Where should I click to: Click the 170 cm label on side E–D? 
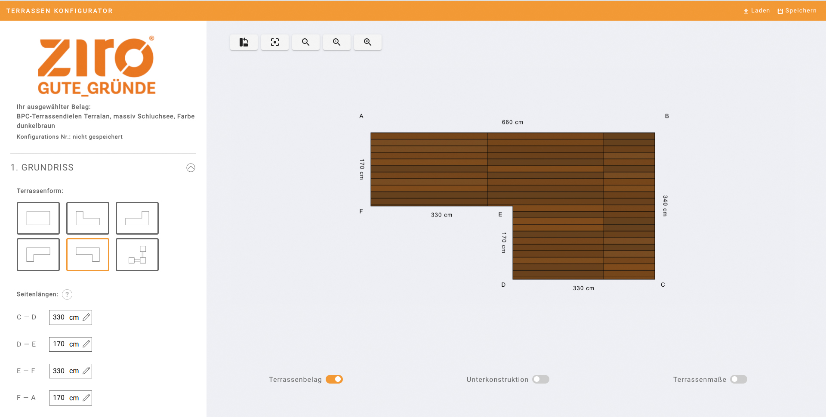coord(504,243)
